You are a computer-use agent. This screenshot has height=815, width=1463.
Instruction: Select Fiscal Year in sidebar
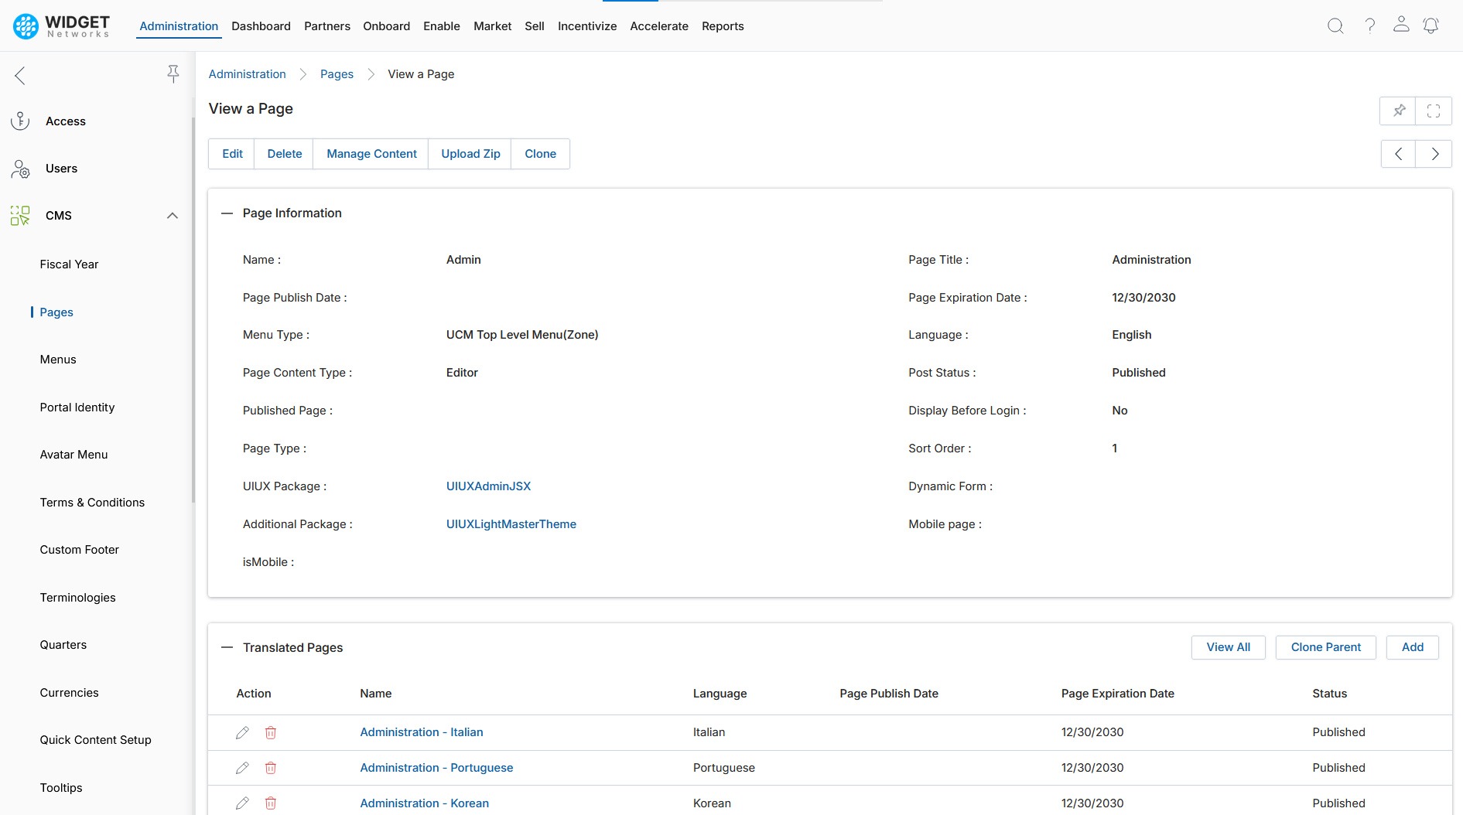[69, 264]
